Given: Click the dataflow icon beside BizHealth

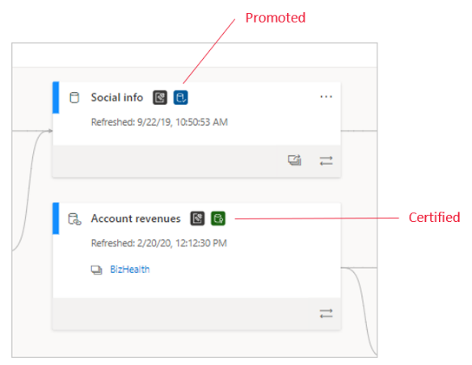Looking at the screenshot, I should [97, 270].
